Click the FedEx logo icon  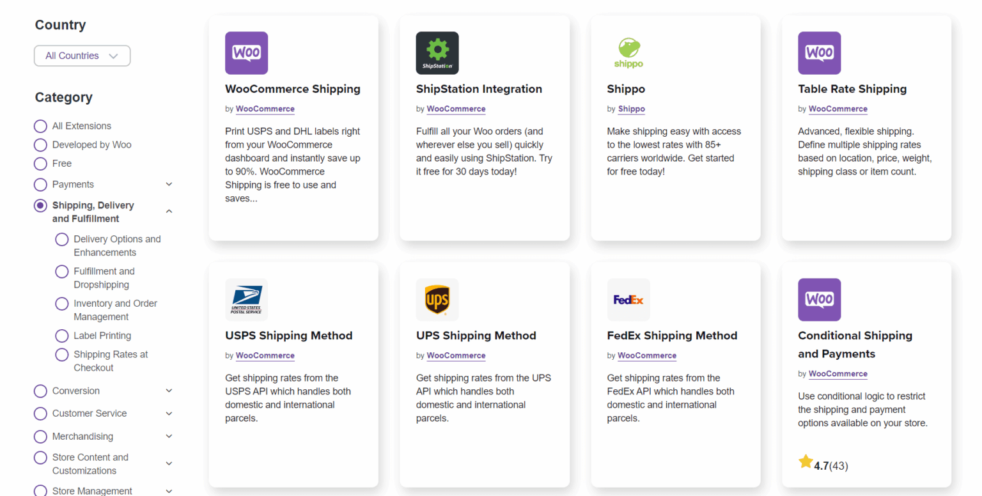[628, 299]
